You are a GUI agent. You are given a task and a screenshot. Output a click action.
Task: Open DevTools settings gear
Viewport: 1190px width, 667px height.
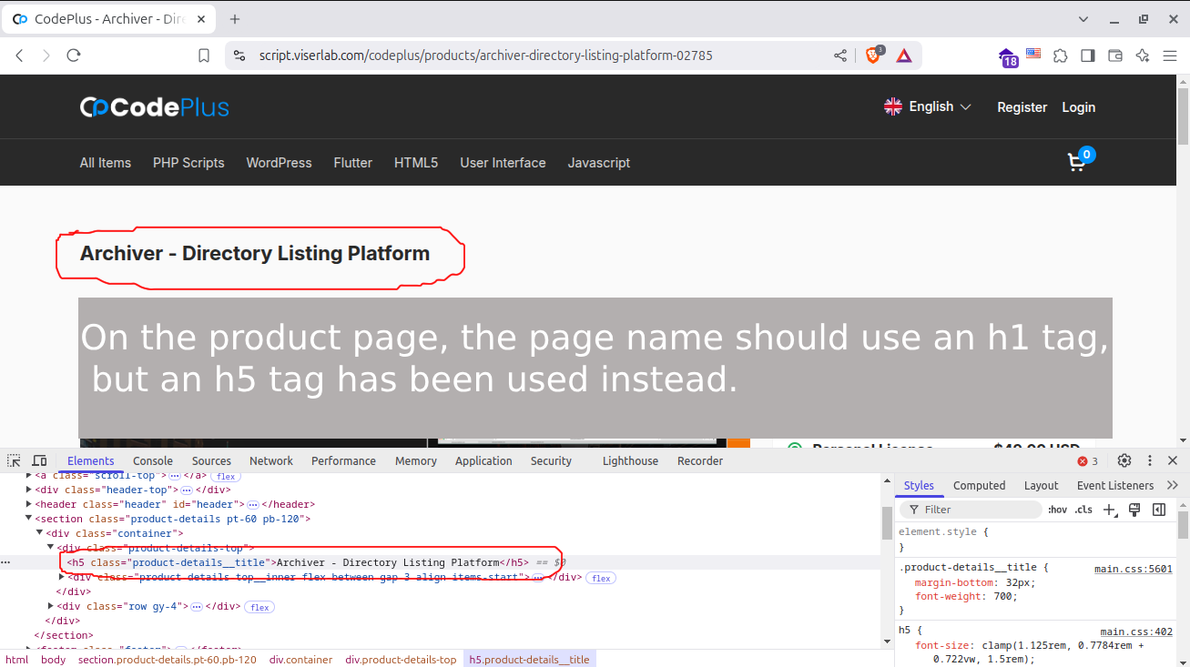1124,460
